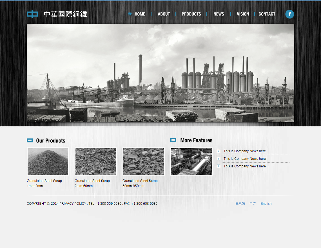
Task: Click blue square icon beside Our Products
Action: (30, 140)
